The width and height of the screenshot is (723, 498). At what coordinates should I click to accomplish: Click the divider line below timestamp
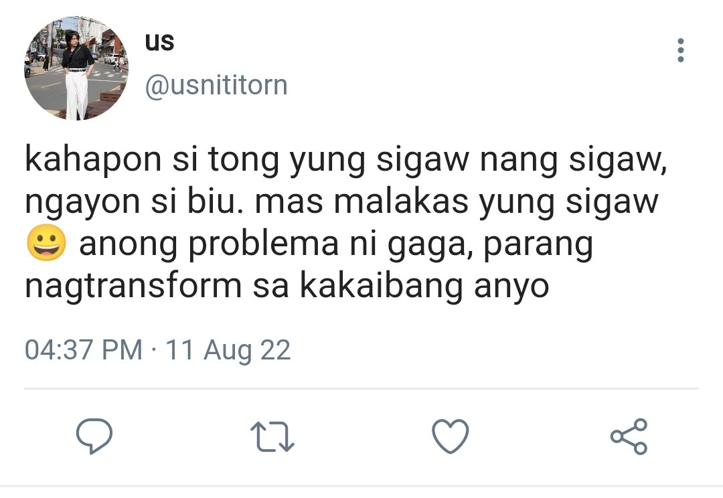click(x=361, y=389)
